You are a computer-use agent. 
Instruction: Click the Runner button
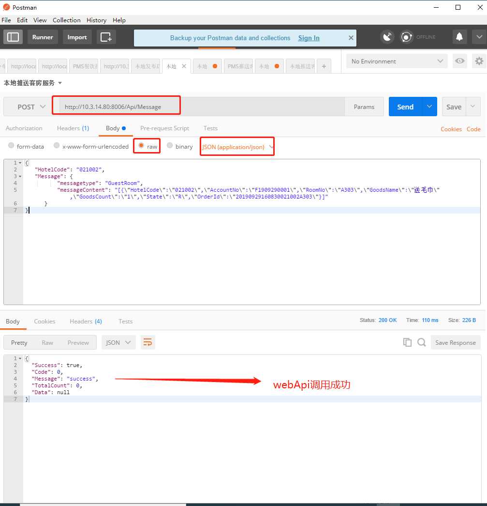point(43,37)
